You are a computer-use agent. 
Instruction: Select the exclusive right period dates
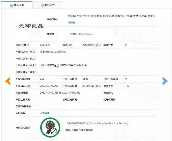(x=60, y=93)
